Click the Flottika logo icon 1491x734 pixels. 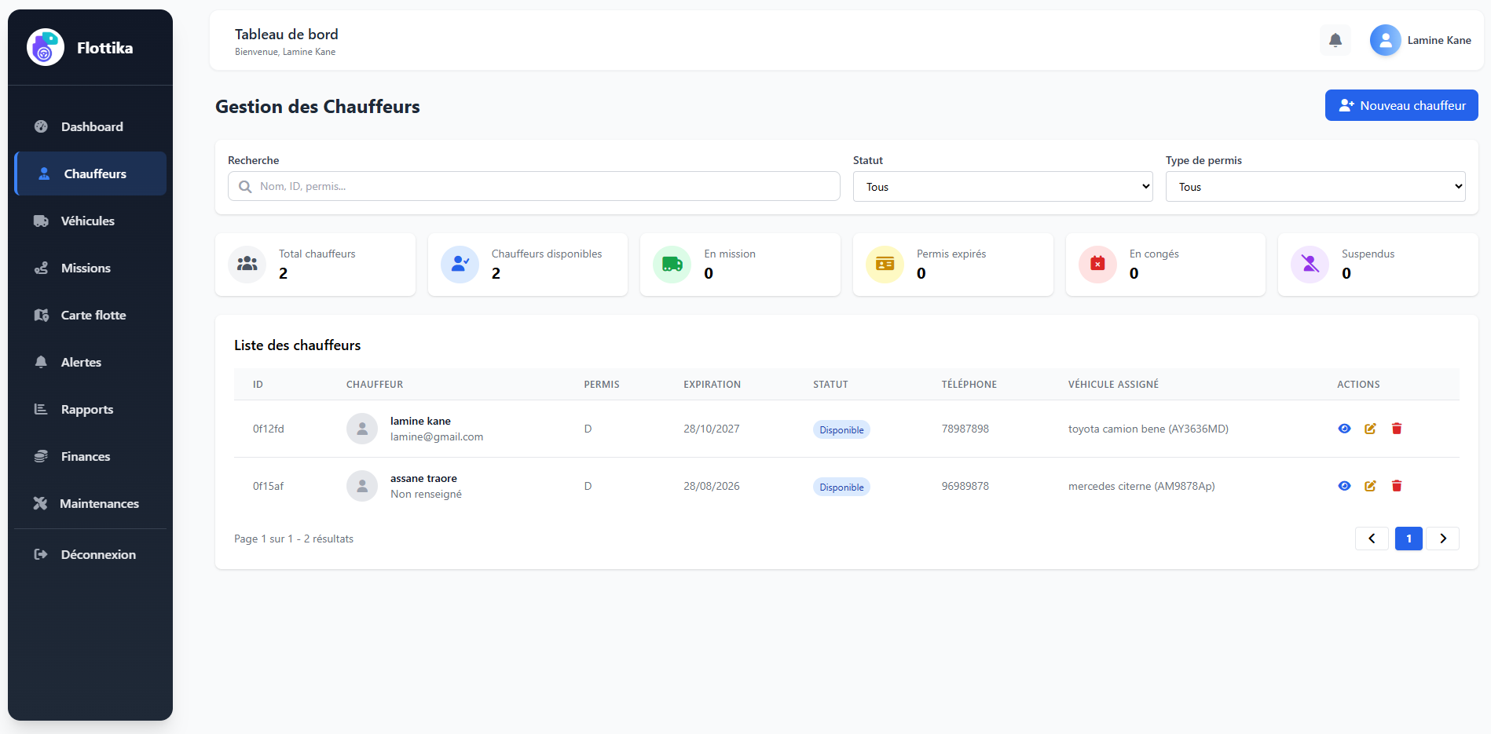(x=46, y=48)
